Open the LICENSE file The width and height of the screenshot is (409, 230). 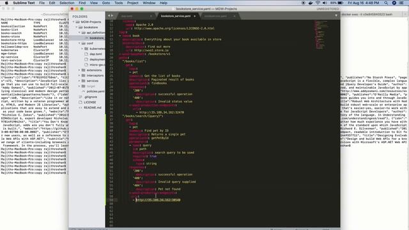[x=90, y=102]
